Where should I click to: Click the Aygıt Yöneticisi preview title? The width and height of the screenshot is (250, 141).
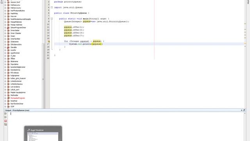(x=37, y=130)
